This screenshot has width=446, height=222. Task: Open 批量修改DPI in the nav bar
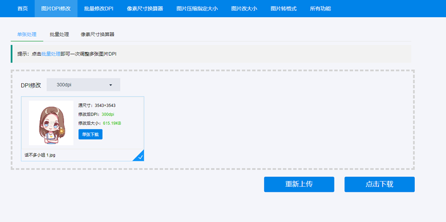click(99, 8)
